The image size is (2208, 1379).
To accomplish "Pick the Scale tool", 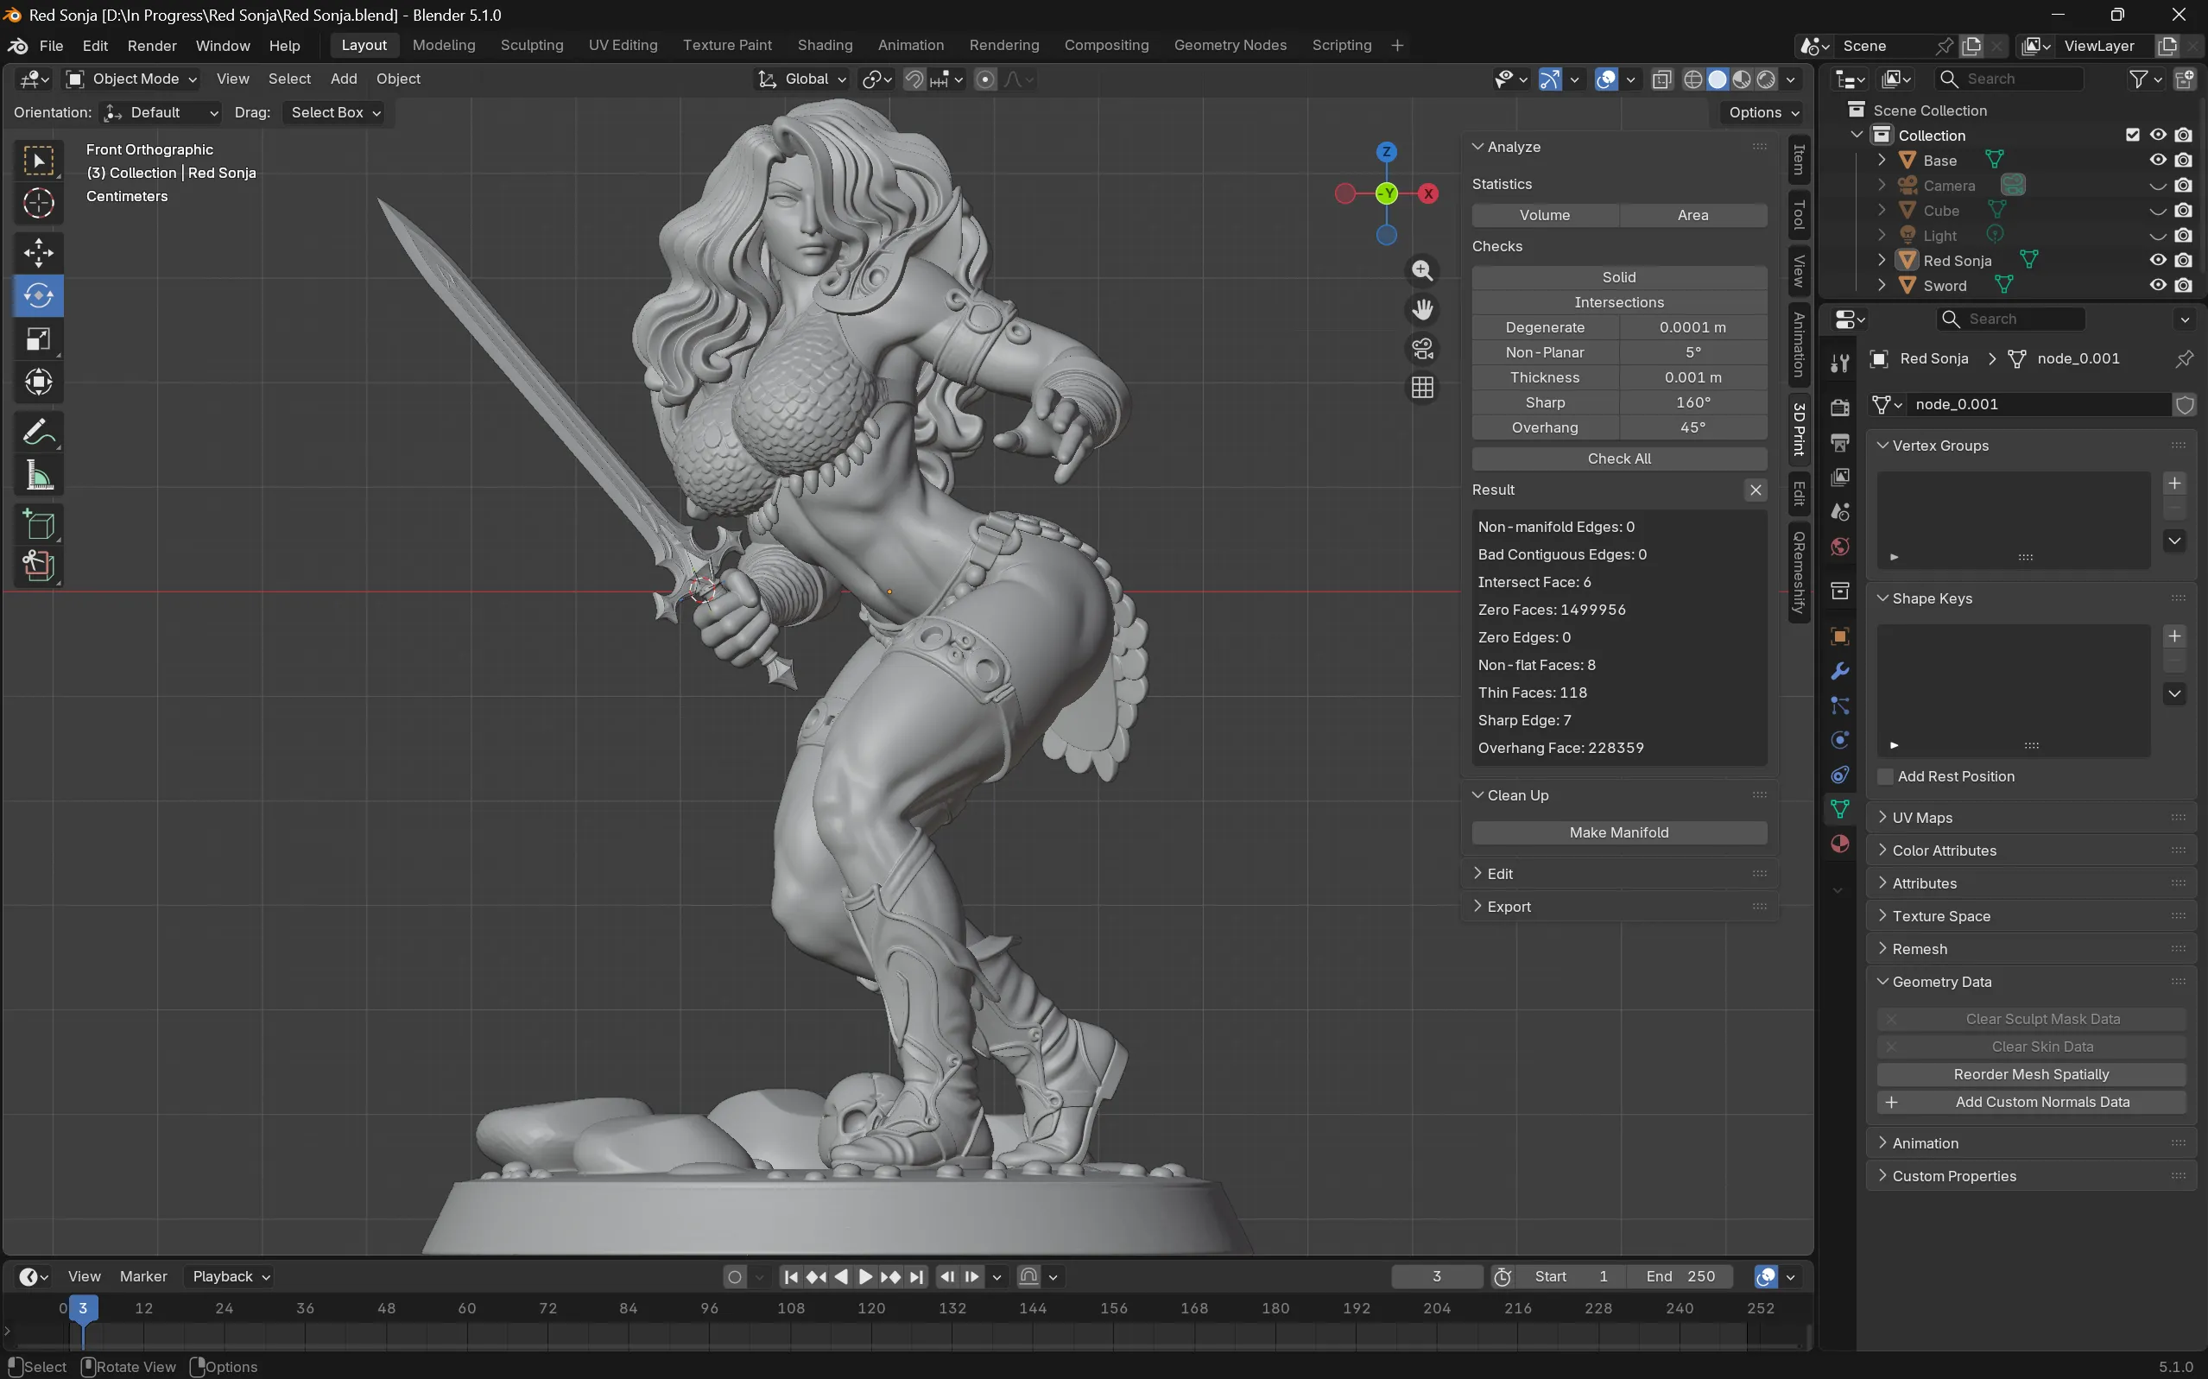I will click(x=38, y=339).
